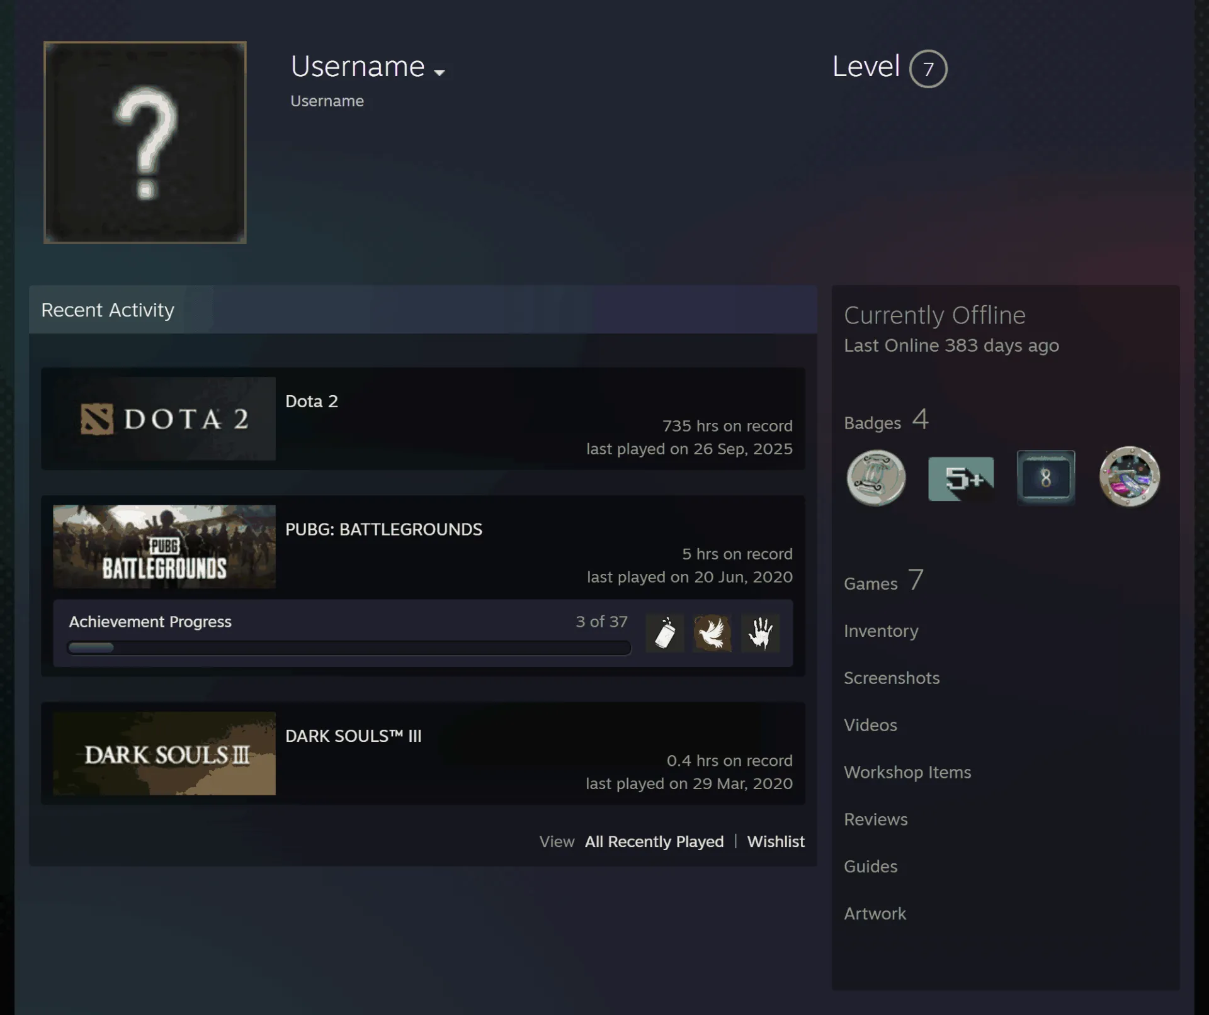Open the dove achievement icon
Image resolution: width=1209 pixels, height=1015 pixels.
coord(712,633)
